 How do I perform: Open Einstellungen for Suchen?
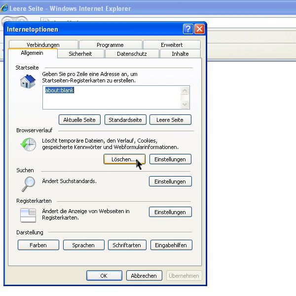coord(170,182)
